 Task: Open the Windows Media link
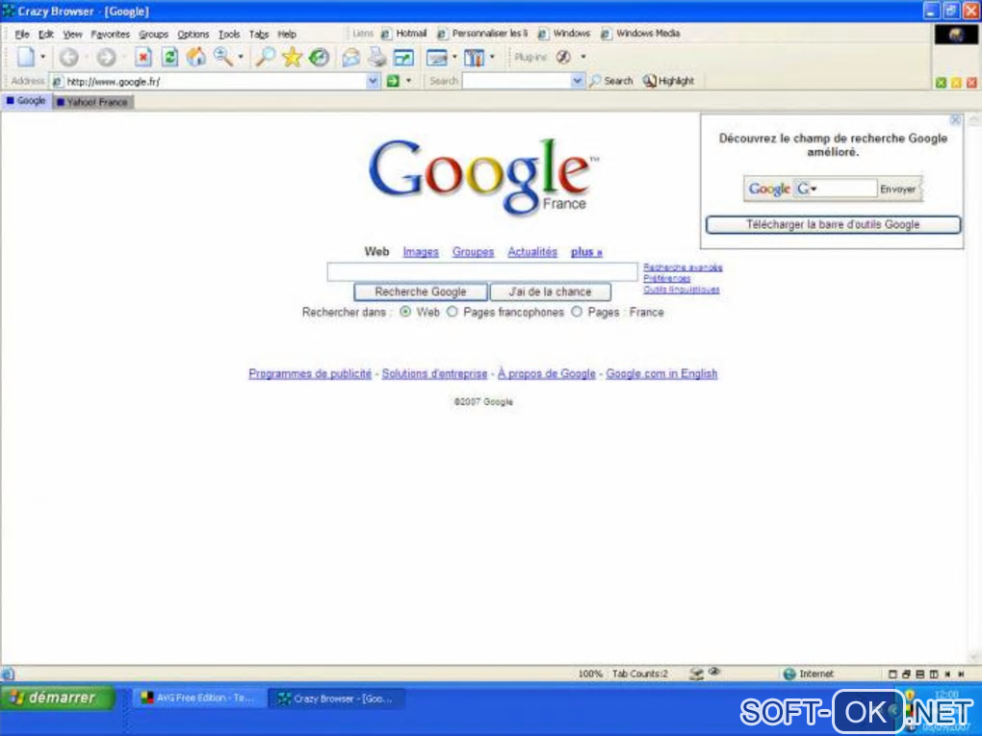click(640, 33)
